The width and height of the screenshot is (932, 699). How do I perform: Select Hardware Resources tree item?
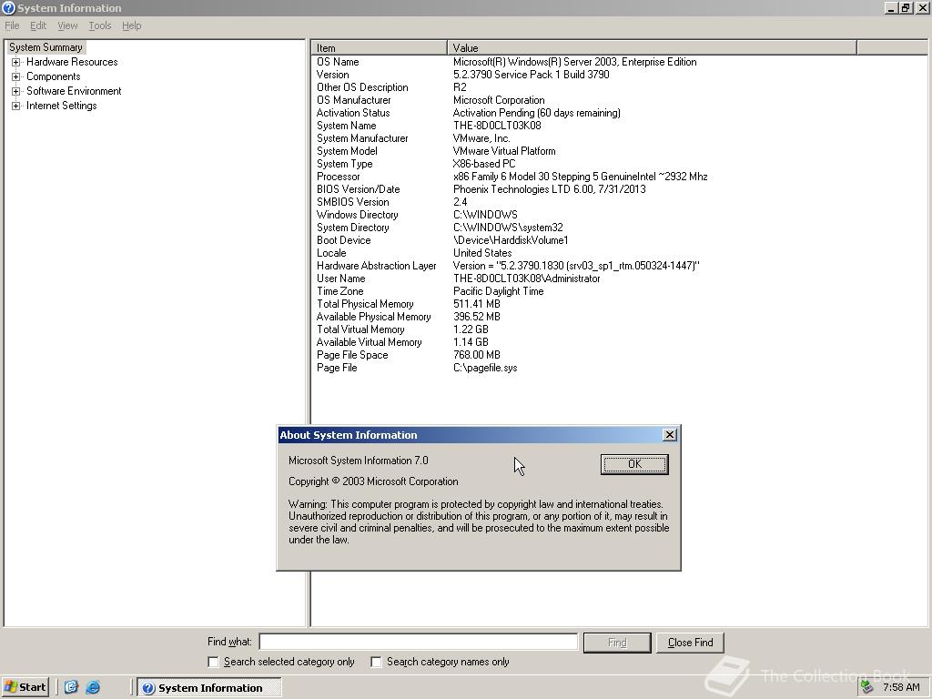[72, 62]
